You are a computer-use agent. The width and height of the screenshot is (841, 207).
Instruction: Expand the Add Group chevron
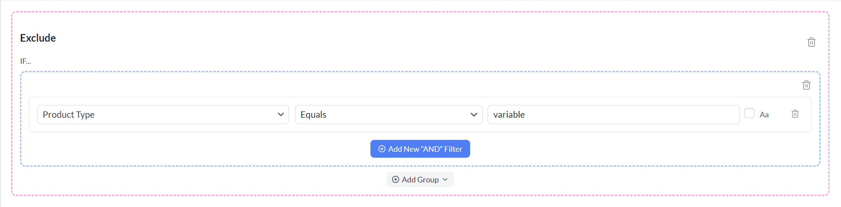(445, 179)
